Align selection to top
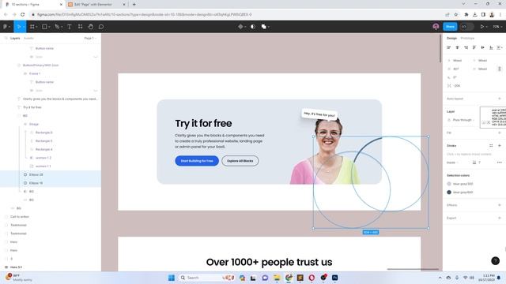The height and width of the screenshot is (284, 506). point(474,47)
